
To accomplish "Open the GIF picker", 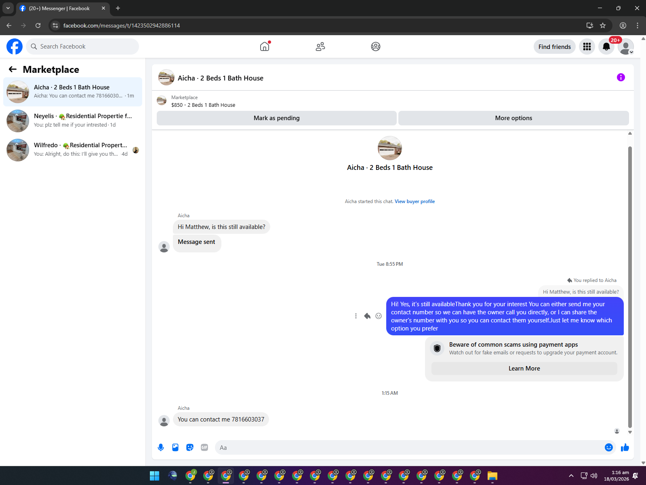I will [204, 447].
